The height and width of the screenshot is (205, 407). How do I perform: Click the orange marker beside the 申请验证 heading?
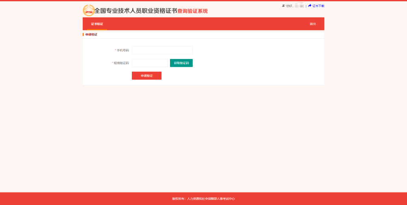(x=83, y=35)
